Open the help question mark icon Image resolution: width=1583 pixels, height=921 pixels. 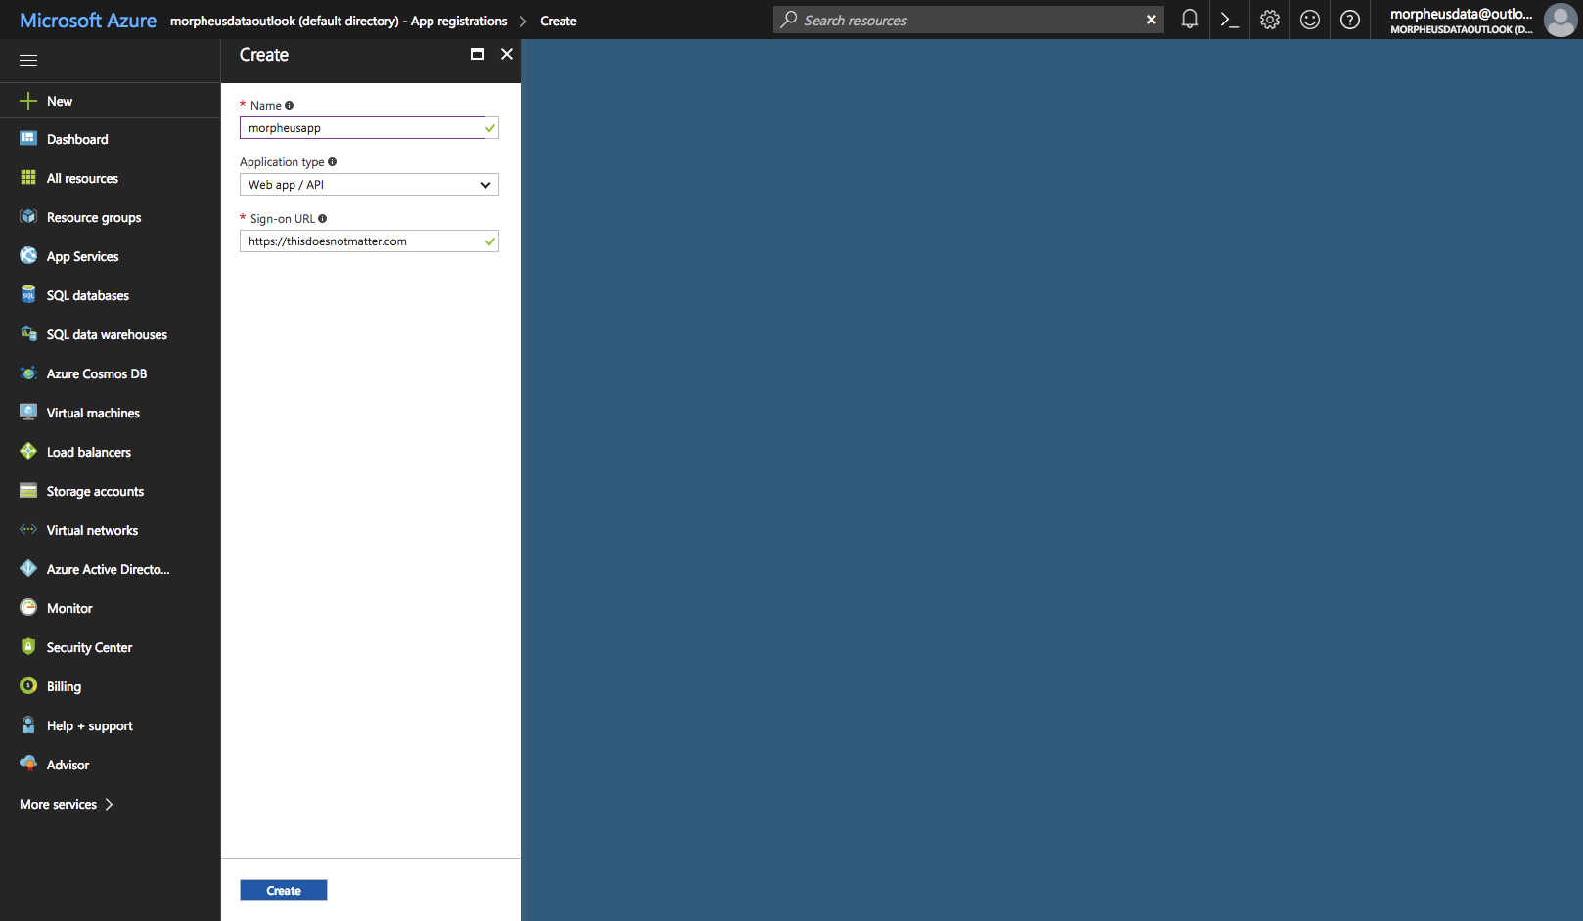coord(1350,20)
